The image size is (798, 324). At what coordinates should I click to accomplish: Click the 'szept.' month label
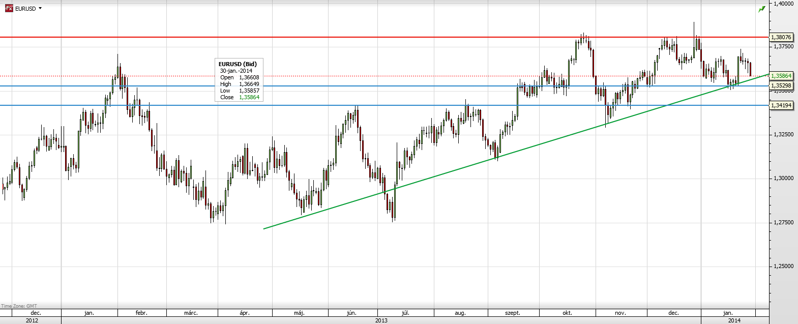[513, 313]
